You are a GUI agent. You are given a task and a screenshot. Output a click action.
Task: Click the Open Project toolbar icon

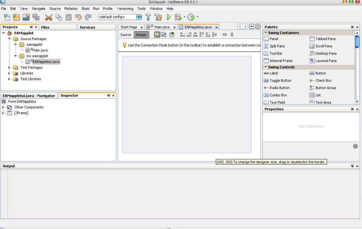[26, 17]
